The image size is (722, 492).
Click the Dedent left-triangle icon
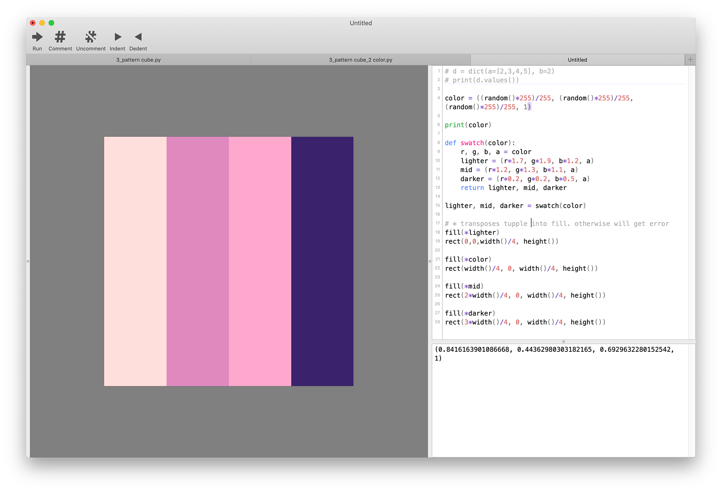pyautogui.click(x=138, y=37)
